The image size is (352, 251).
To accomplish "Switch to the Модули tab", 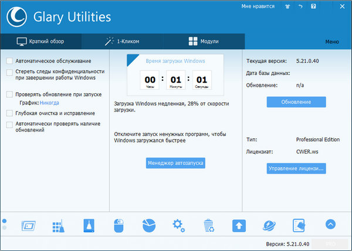I will (x=204, y=42).
